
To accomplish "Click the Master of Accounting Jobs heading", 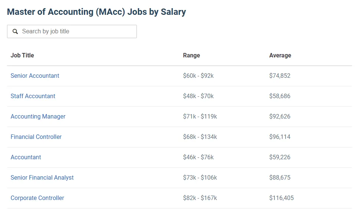I will pos(96,12).
